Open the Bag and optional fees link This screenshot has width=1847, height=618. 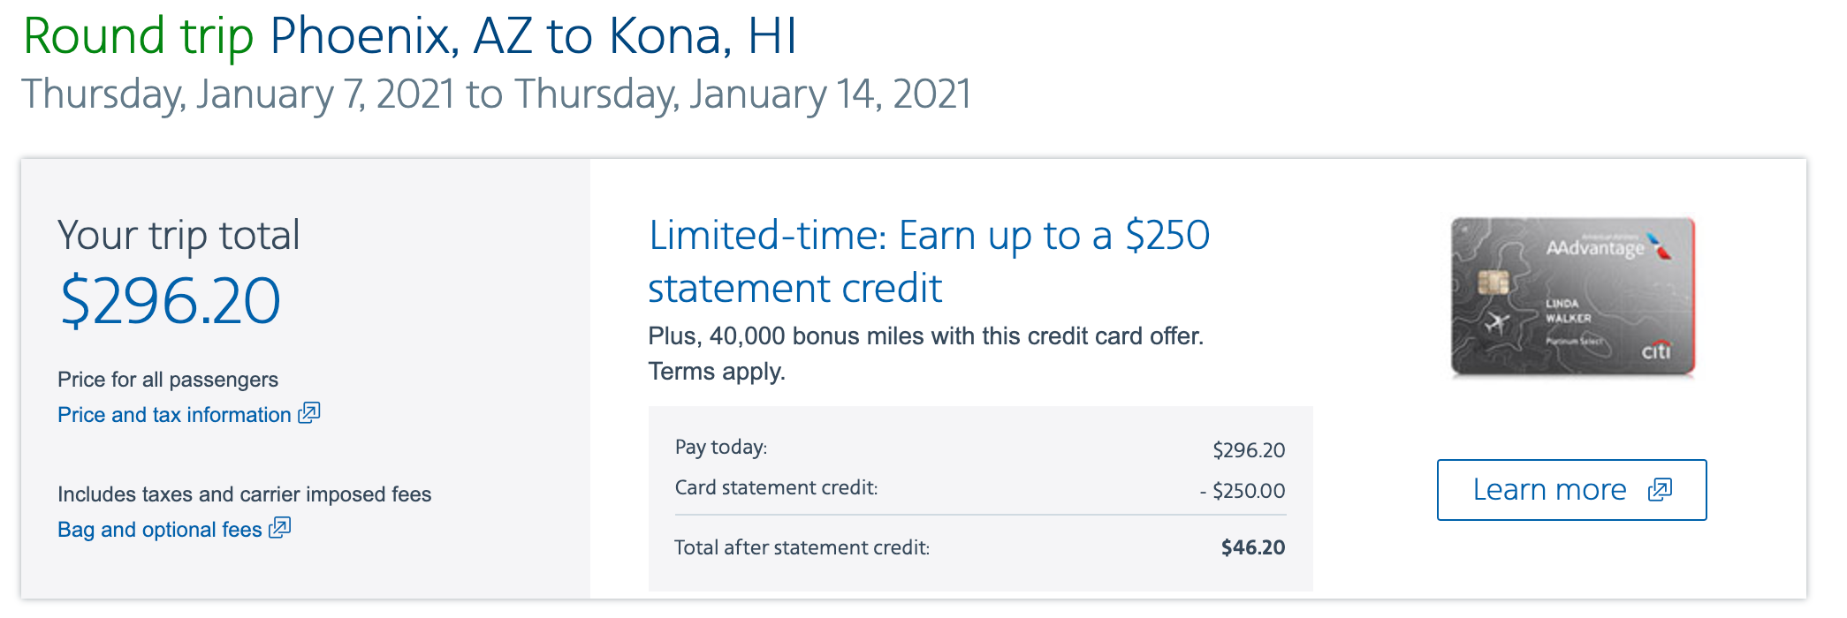tap(159, 530)
